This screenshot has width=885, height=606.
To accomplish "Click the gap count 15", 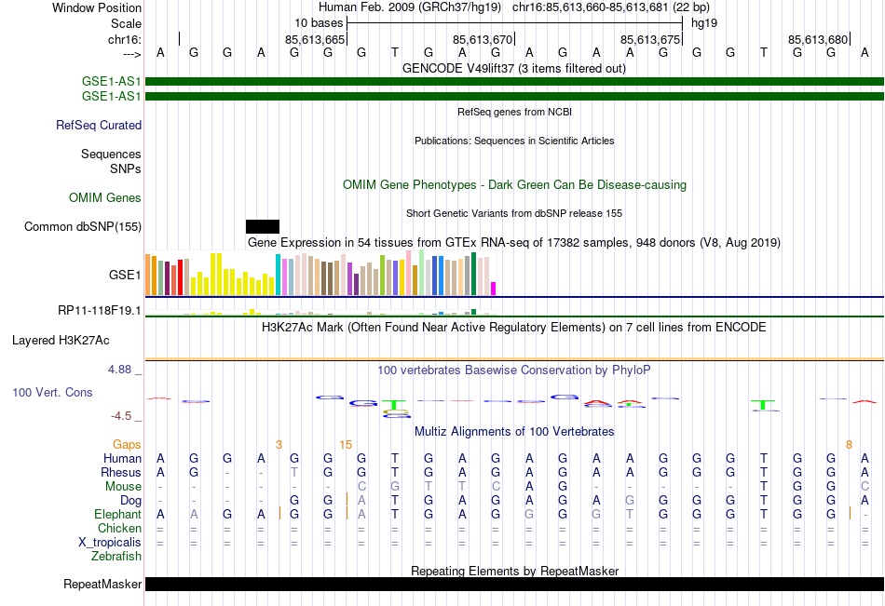I will pos(346,445).
